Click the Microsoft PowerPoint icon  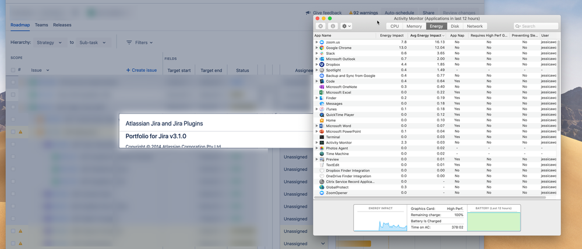click(322, 132)
